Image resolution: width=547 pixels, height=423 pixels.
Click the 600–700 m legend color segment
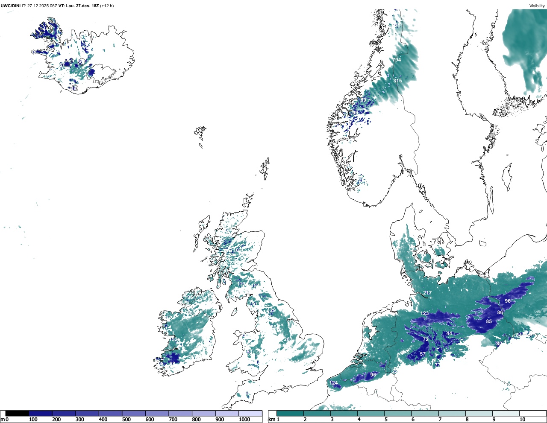pyautogui.click(x=157, y=413)
